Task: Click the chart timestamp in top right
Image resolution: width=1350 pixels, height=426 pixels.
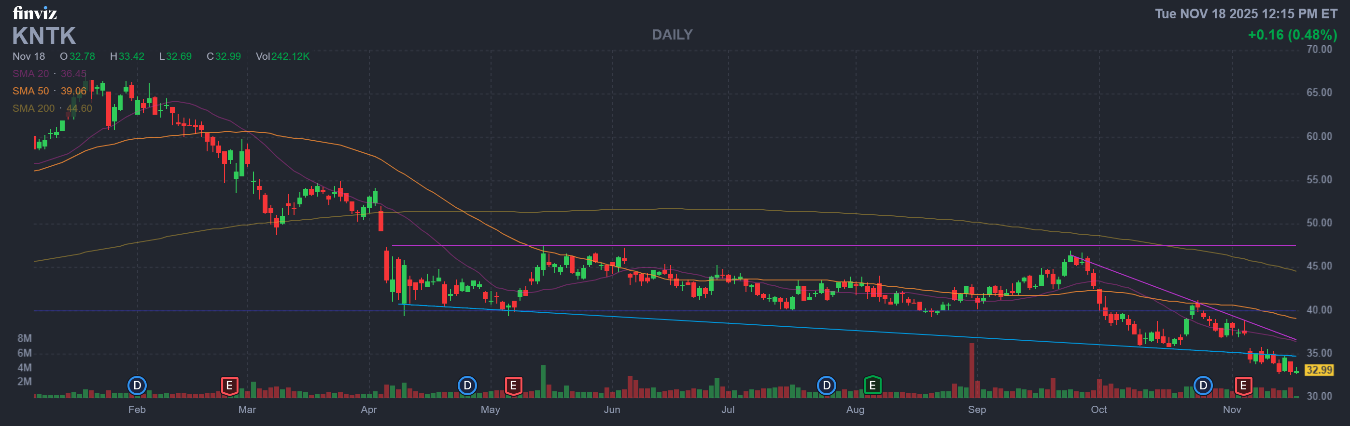Action: [x=1246, y=13]
